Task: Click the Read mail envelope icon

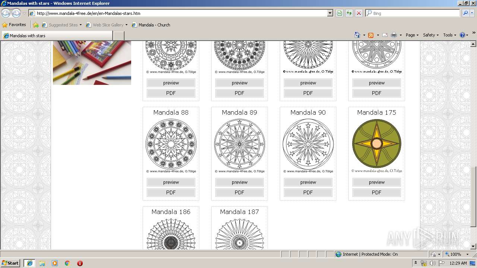Action: click(385, 35)
